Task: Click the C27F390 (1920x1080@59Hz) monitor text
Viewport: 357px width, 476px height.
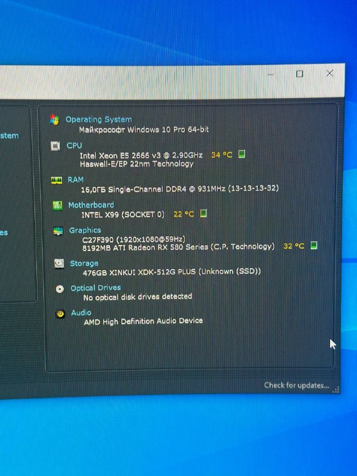Action: 133,239
